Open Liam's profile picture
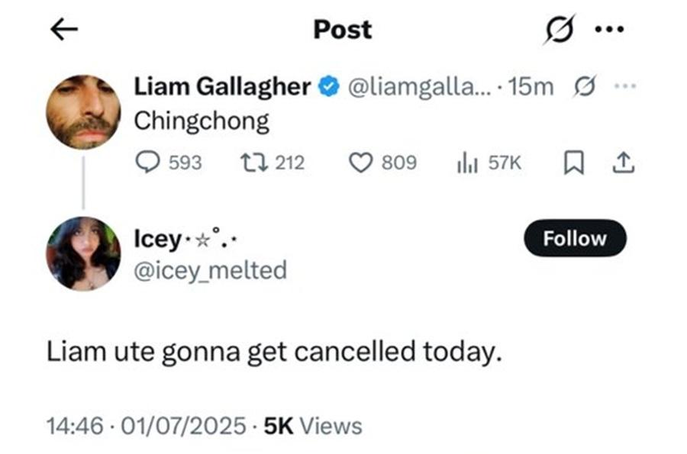687x454 pixels. point(83,111)
